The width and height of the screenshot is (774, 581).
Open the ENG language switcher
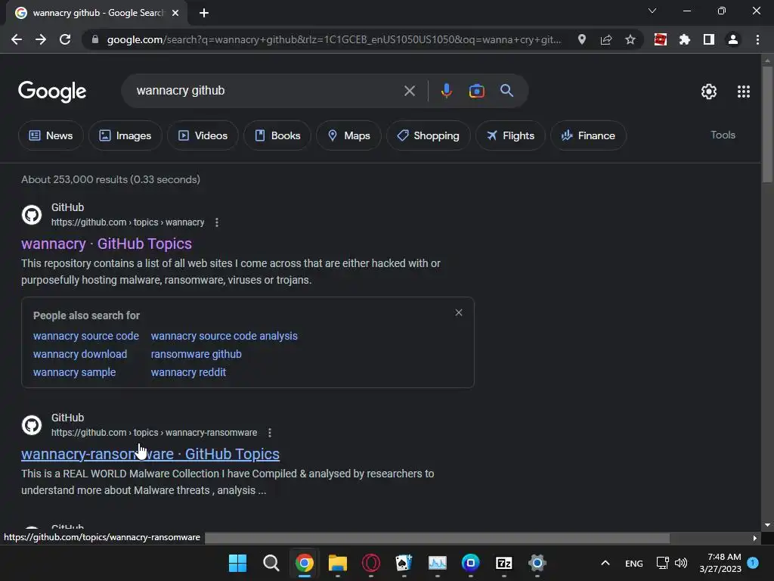(x=634, y=563)
